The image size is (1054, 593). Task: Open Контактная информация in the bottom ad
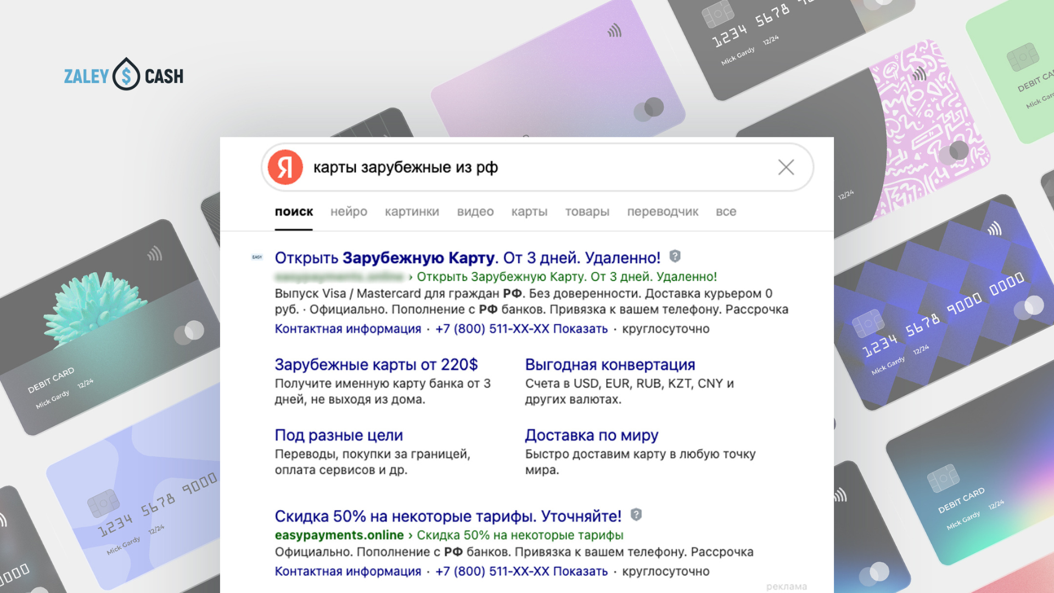tap(347, 572)
